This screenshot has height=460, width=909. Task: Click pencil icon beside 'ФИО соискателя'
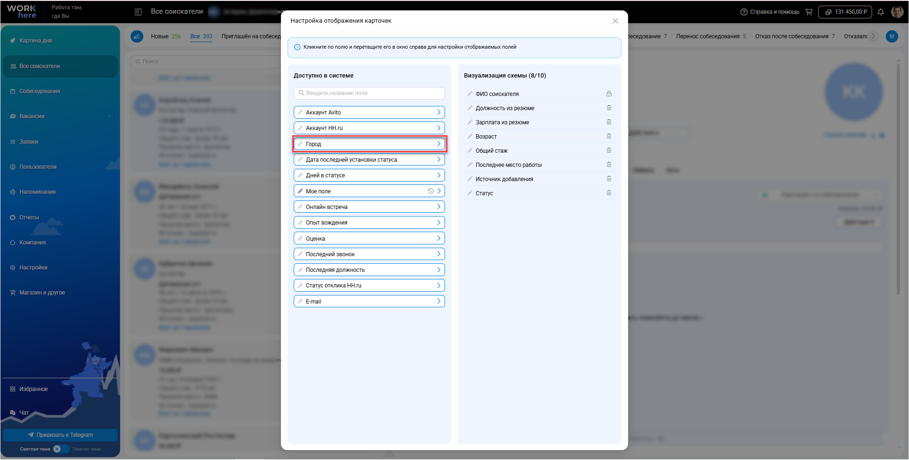470,94
